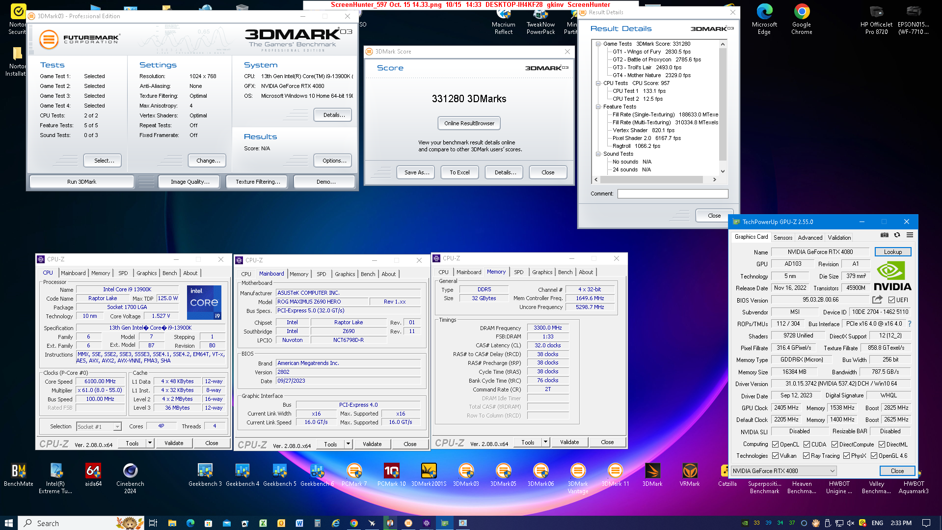
Task: Launch 3DMark Vantage from the desktop
Action: [578, 478]
